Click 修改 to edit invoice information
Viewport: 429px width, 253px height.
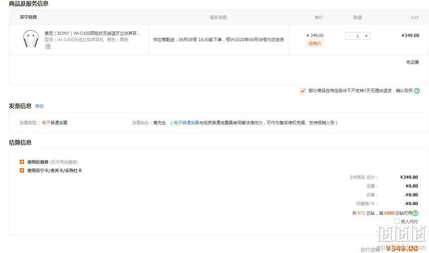coord(39,106)
